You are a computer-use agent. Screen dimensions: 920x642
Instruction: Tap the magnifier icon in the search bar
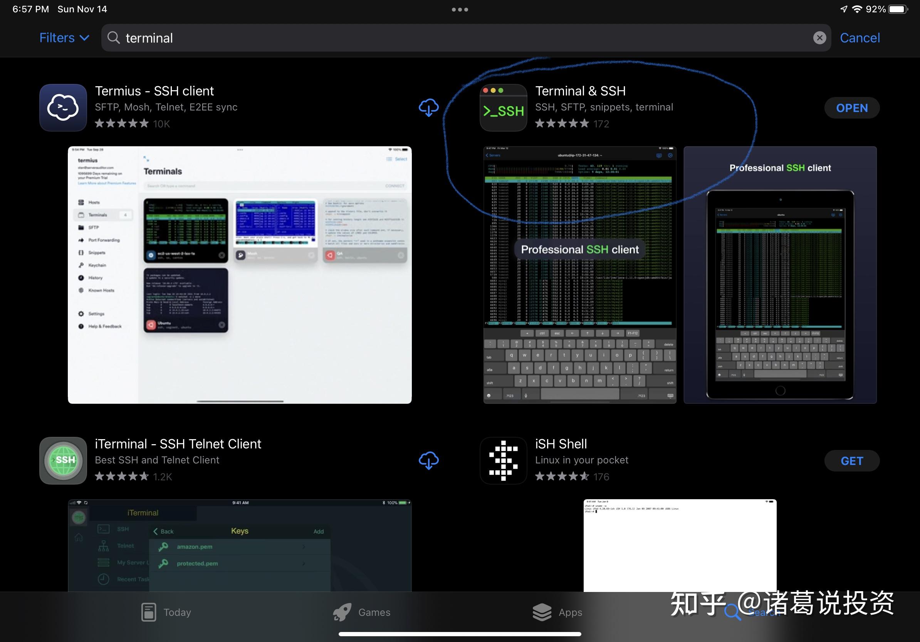[113, 38]
